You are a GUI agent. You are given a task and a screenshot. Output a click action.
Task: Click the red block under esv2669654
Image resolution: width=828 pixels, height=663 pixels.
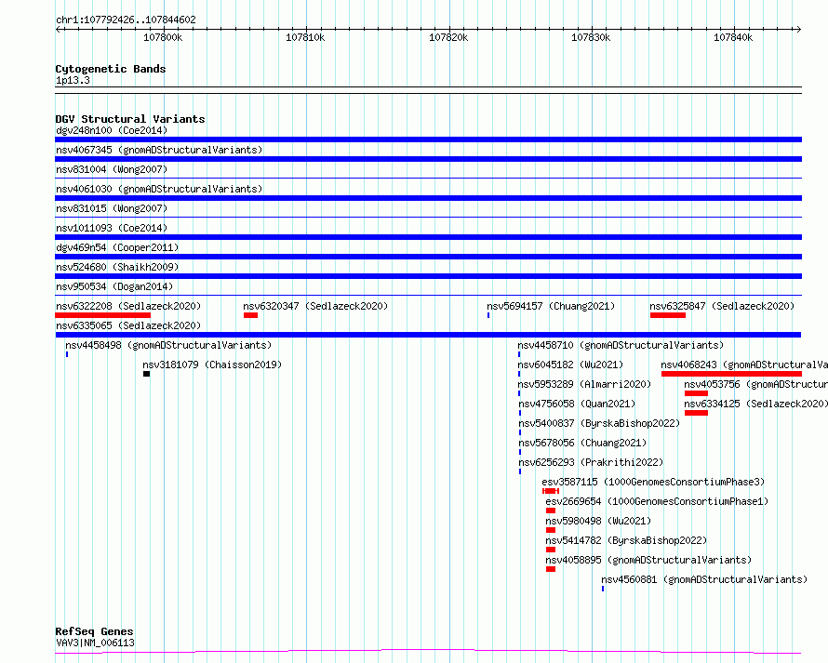pos(550,511)
